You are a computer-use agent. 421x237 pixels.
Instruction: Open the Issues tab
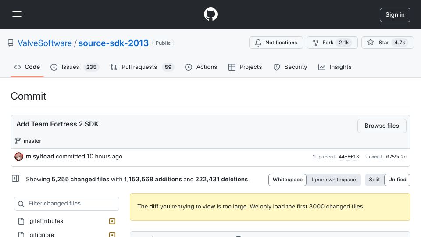pyautogui.click(x=75, y=67)
